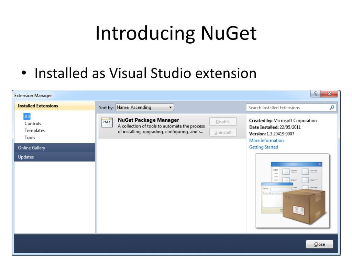Select the NuGet Package Manager title
This screenshot has height=264, width=352.
(148, 120)
